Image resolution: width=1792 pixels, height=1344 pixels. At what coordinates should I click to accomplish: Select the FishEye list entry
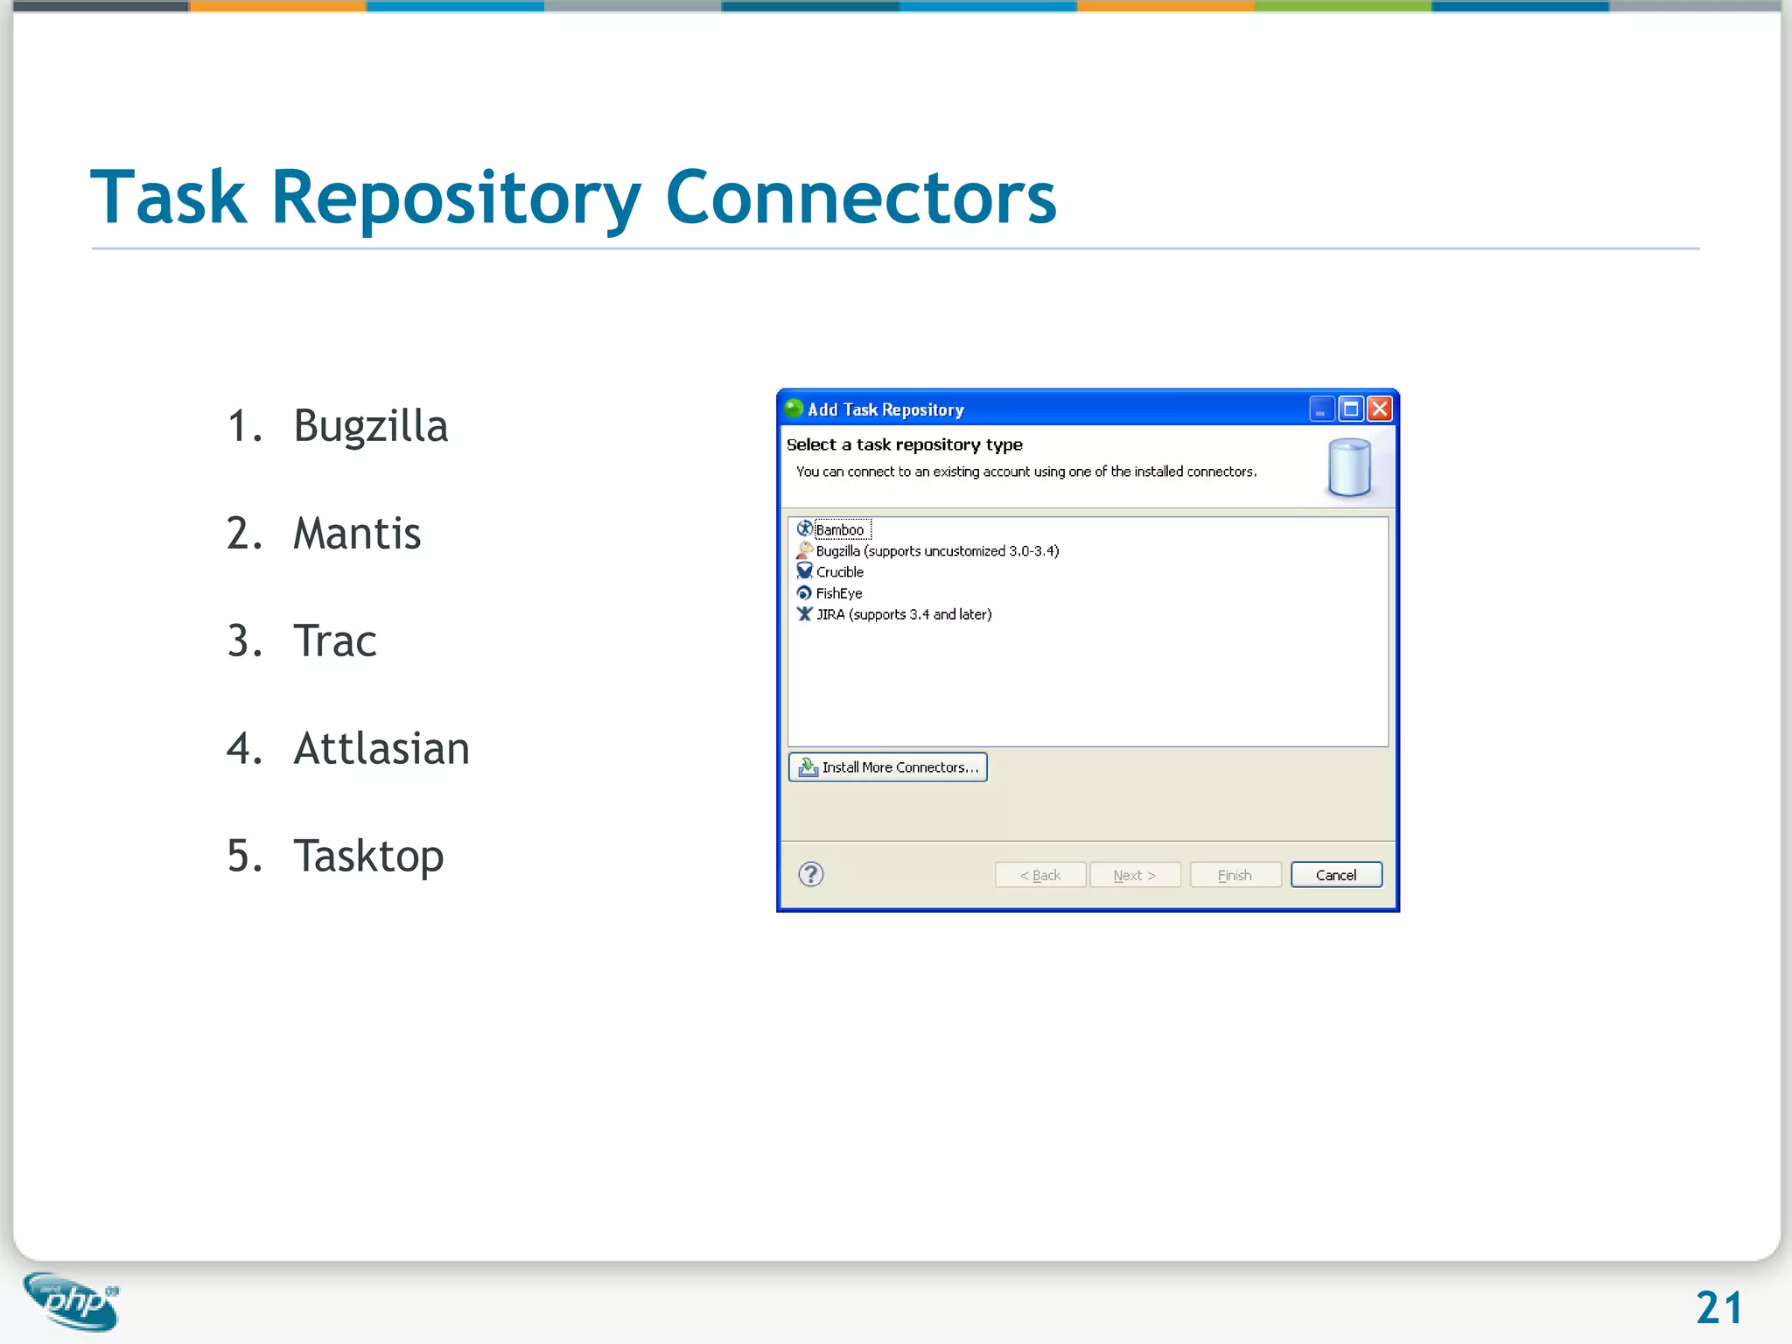point(839,593)
